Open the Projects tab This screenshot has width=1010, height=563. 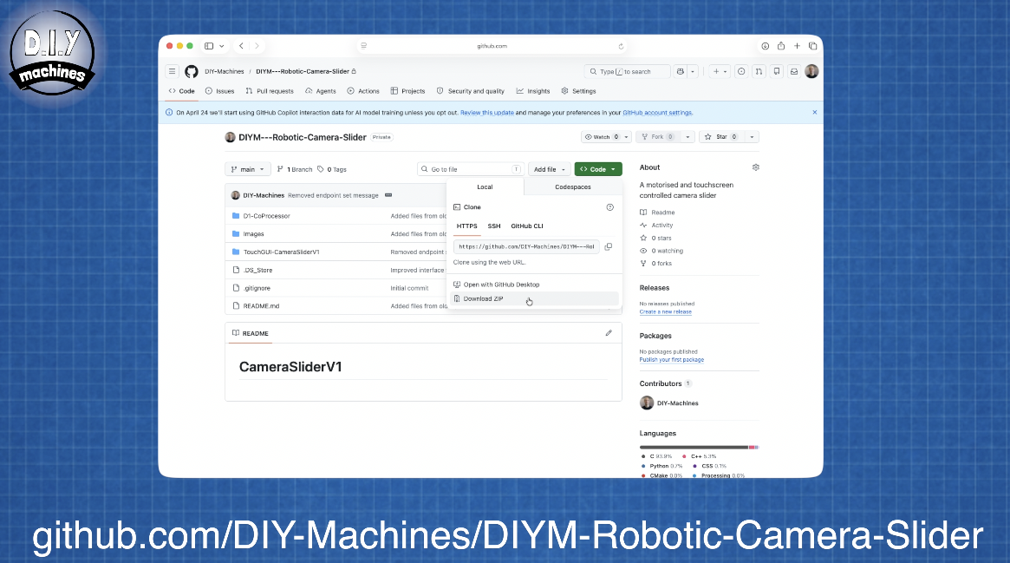[x=407, y=91]
